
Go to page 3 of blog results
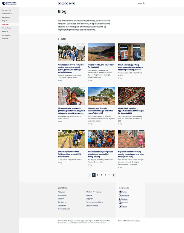(101, 175)
